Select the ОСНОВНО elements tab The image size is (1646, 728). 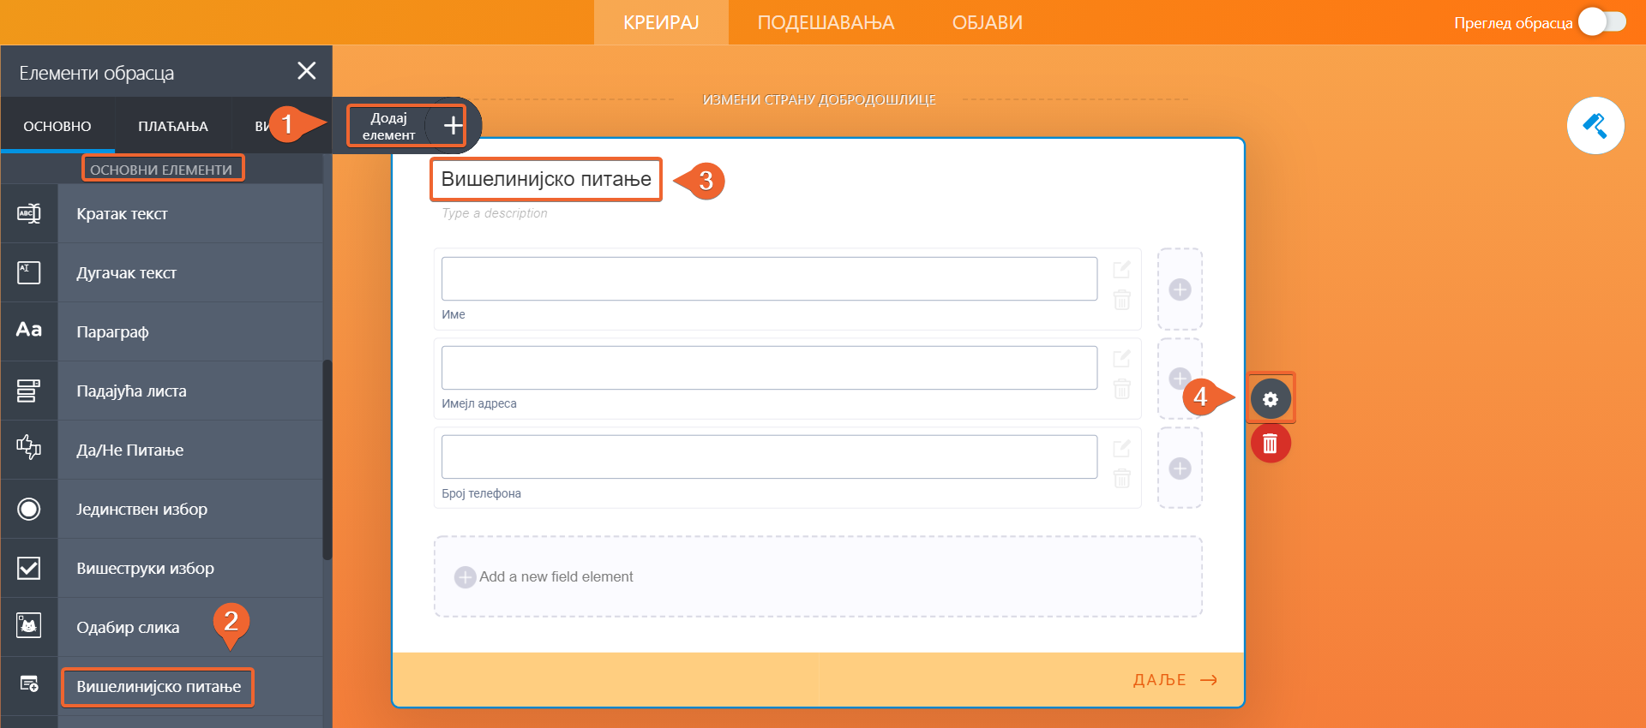point(57,126)
